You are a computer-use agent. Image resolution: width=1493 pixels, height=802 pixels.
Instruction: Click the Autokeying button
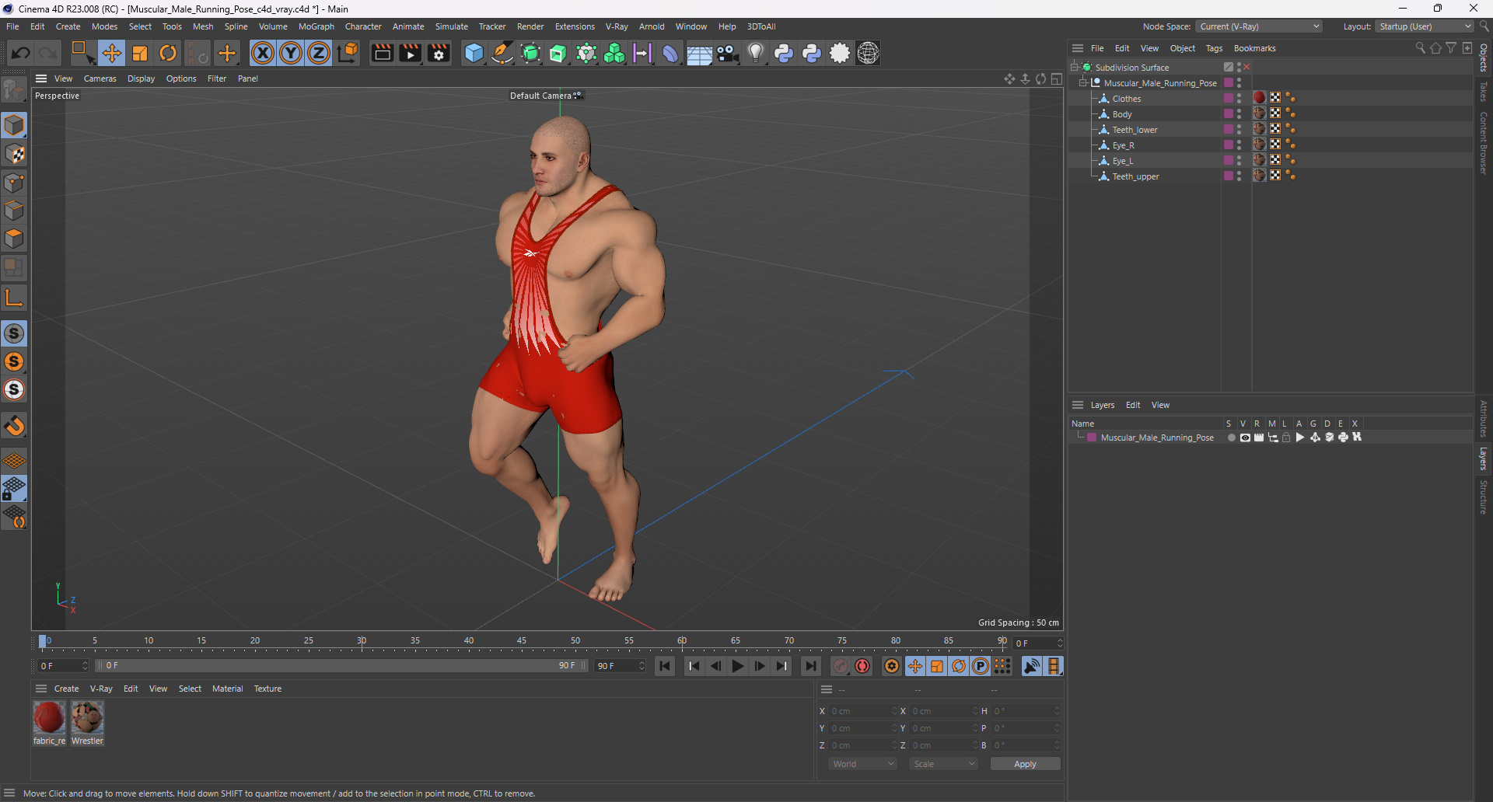point(862,666)
